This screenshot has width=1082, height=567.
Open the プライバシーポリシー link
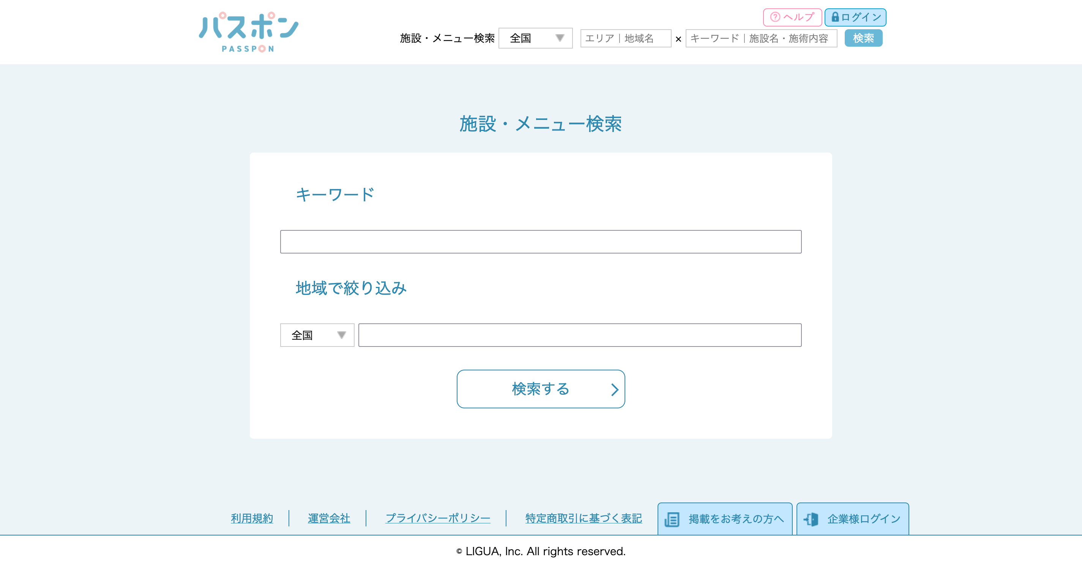point(438,518)
